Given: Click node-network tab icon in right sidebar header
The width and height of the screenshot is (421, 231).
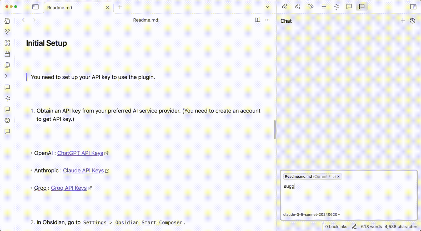Looking at the screenshot, I should pos(336,7).
